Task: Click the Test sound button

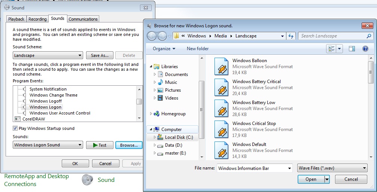Action: coord(100,145)
